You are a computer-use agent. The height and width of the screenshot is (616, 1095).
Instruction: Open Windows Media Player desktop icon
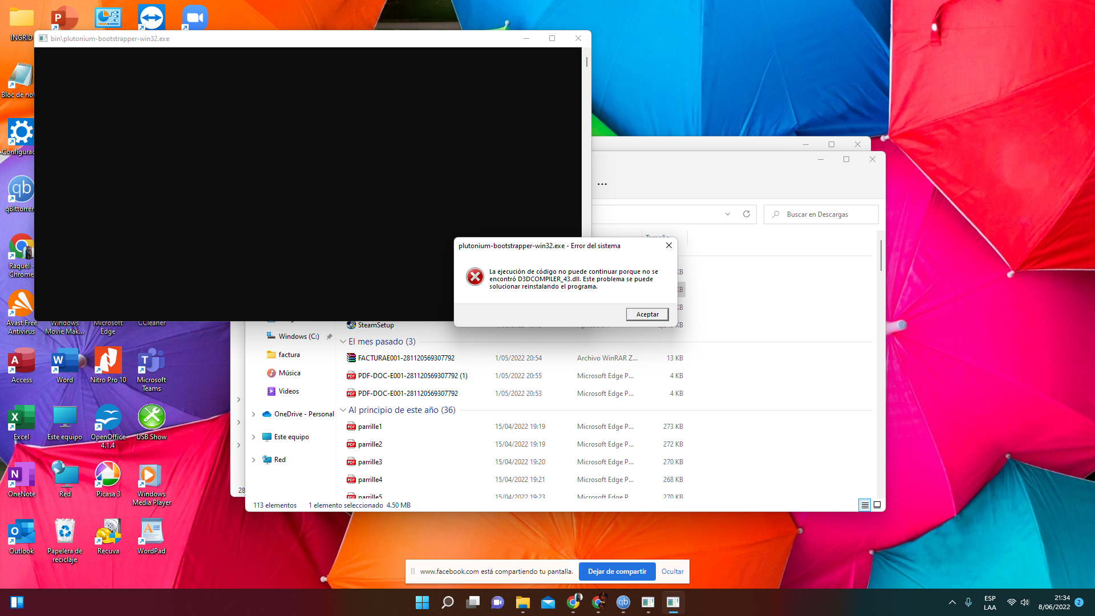point(152,484)
